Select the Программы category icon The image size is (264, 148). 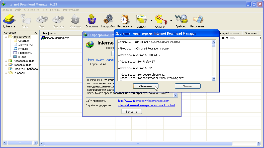[15, 53]
